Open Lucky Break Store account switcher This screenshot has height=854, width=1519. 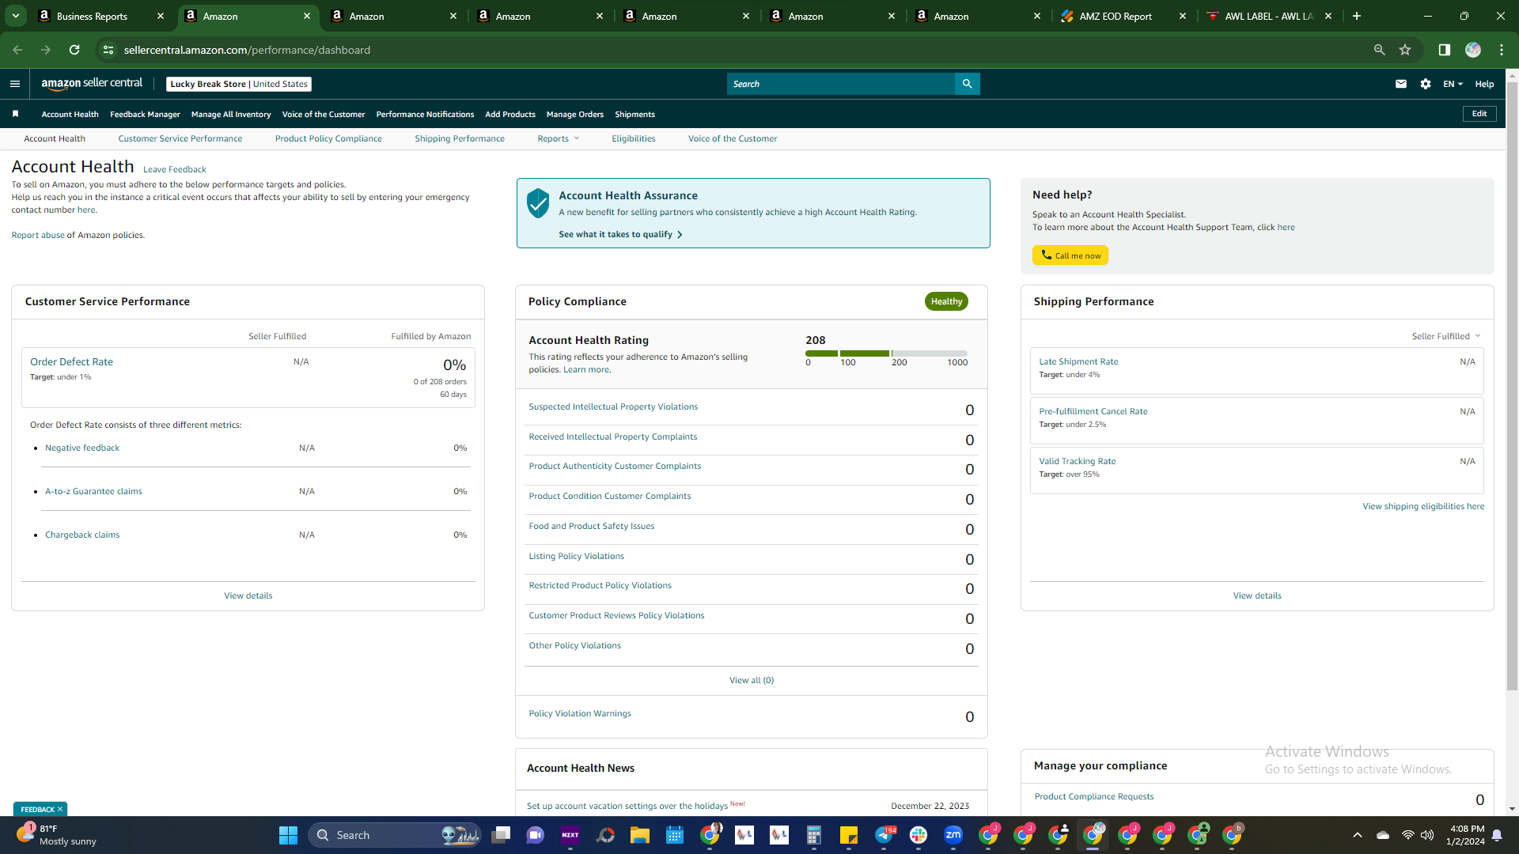click(x=239, y=84)
